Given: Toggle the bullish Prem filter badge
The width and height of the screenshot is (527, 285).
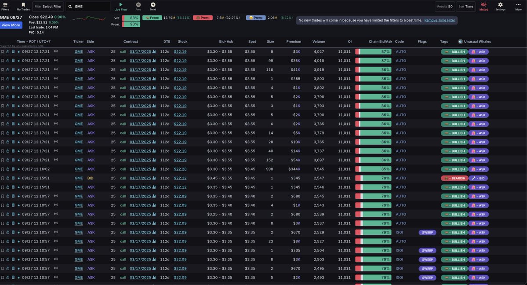Looking at the screenshot, I should pos(152,18).
